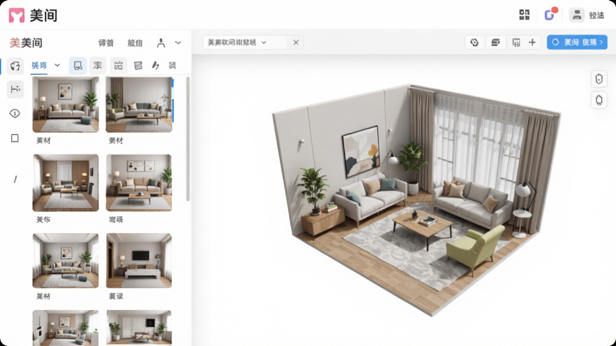Select thumbnail with striped curtain and green armchair
Screen dimensions: 616x346
[139, 105]
